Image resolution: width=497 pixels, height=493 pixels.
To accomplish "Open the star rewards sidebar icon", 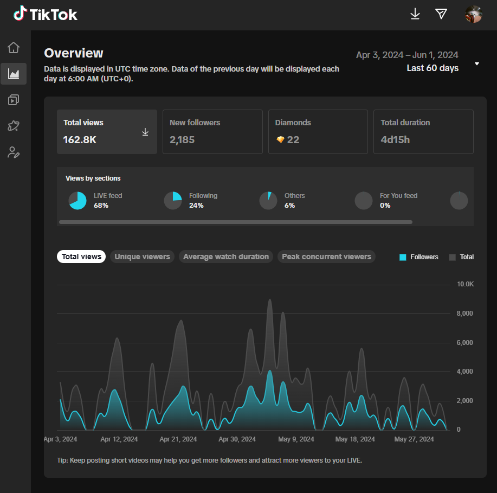I will point(14,126).
